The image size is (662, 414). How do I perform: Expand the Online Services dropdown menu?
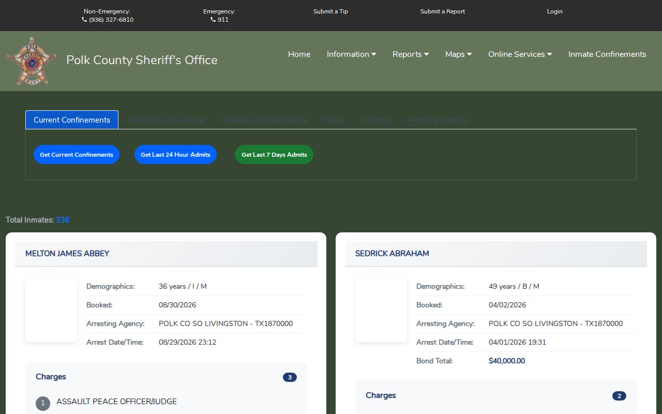520,54
